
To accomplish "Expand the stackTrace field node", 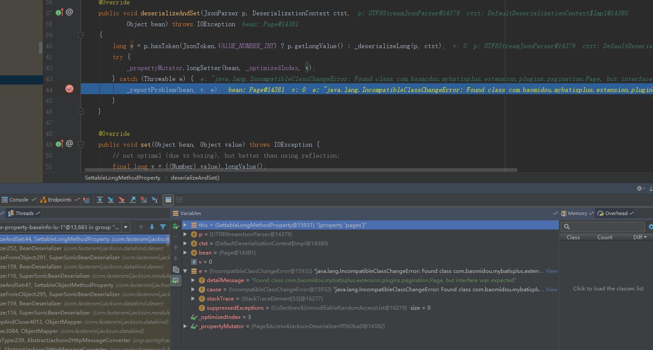I will click(x=193, y=299).
